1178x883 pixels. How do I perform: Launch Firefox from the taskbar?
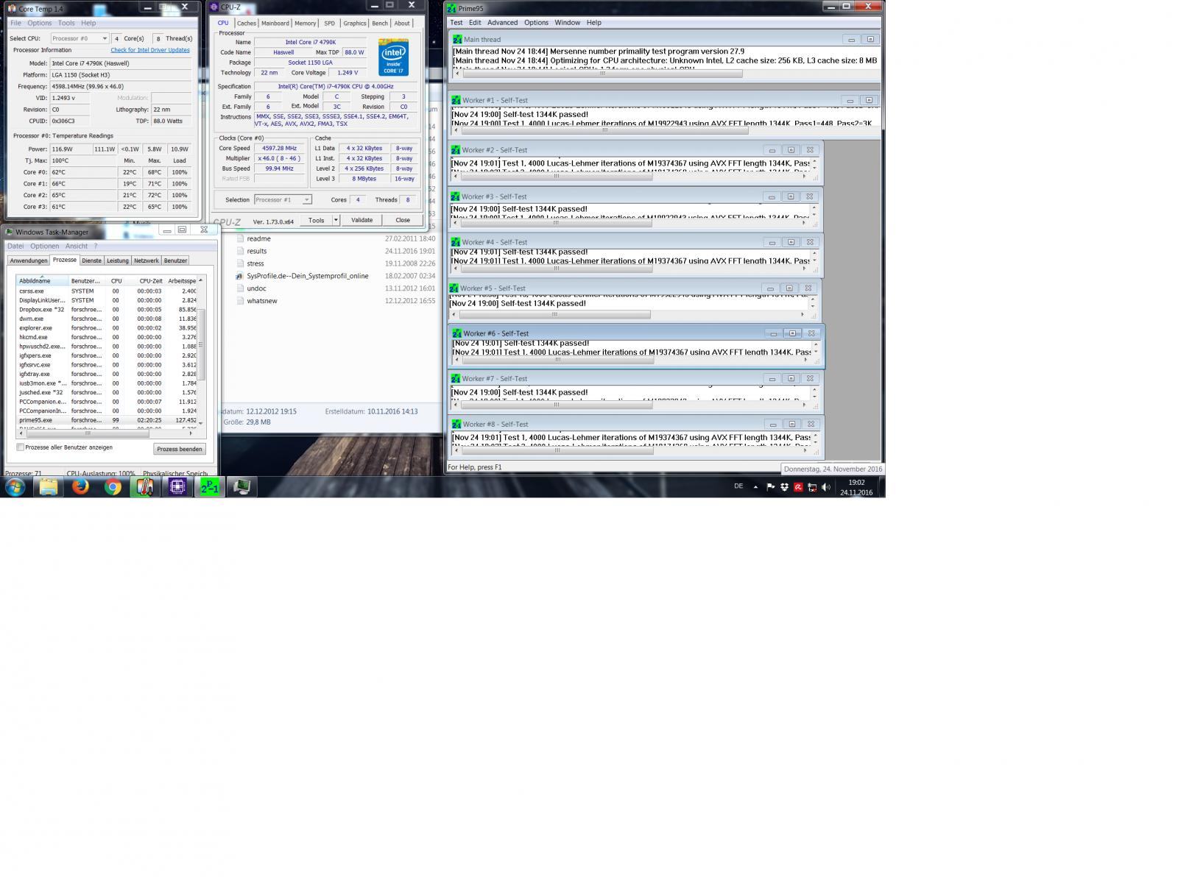80,486
